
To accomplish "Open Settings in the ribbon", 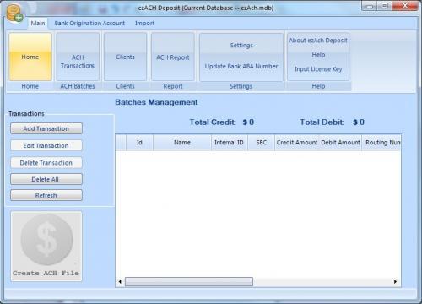I will 241,45.
